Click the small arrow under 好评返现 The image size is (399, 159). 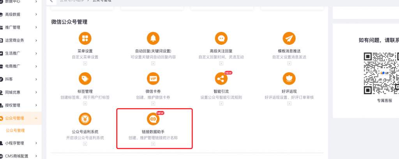click(x=289, y=104)
